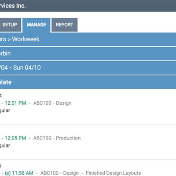This screenshot has height=176, width=176.
Task: Click the Workweek breadcrumb row
Action: (x=88, y=39)
